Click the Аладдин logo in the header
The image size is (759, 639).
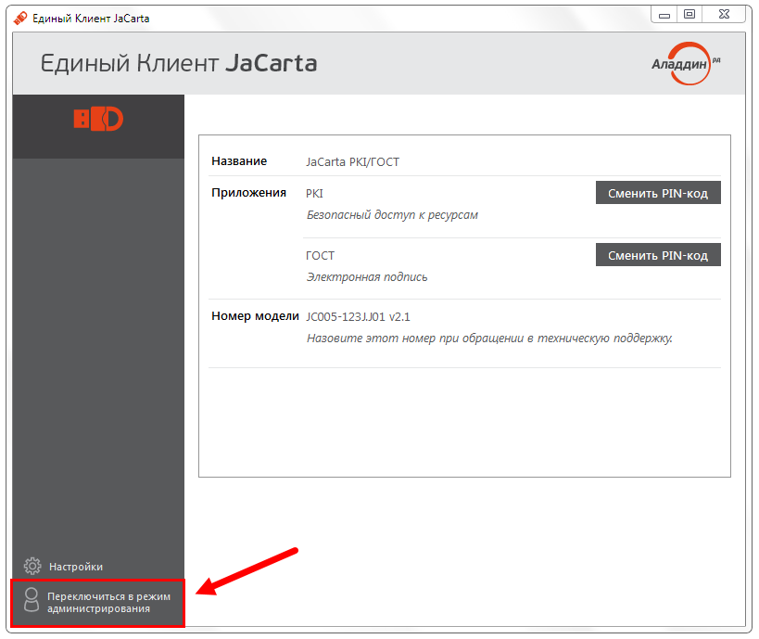(687, 64)
